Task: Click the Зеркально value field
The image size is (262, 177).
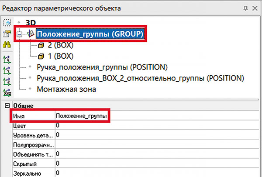Action: 157,173
